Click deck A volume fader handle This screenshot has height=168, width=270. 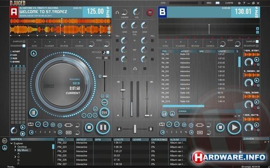click(123, 90)
